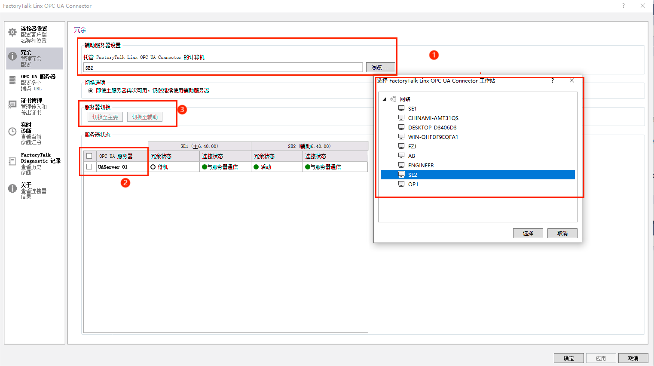Click 浏览... button for secondary server

[x=380, y=68]
